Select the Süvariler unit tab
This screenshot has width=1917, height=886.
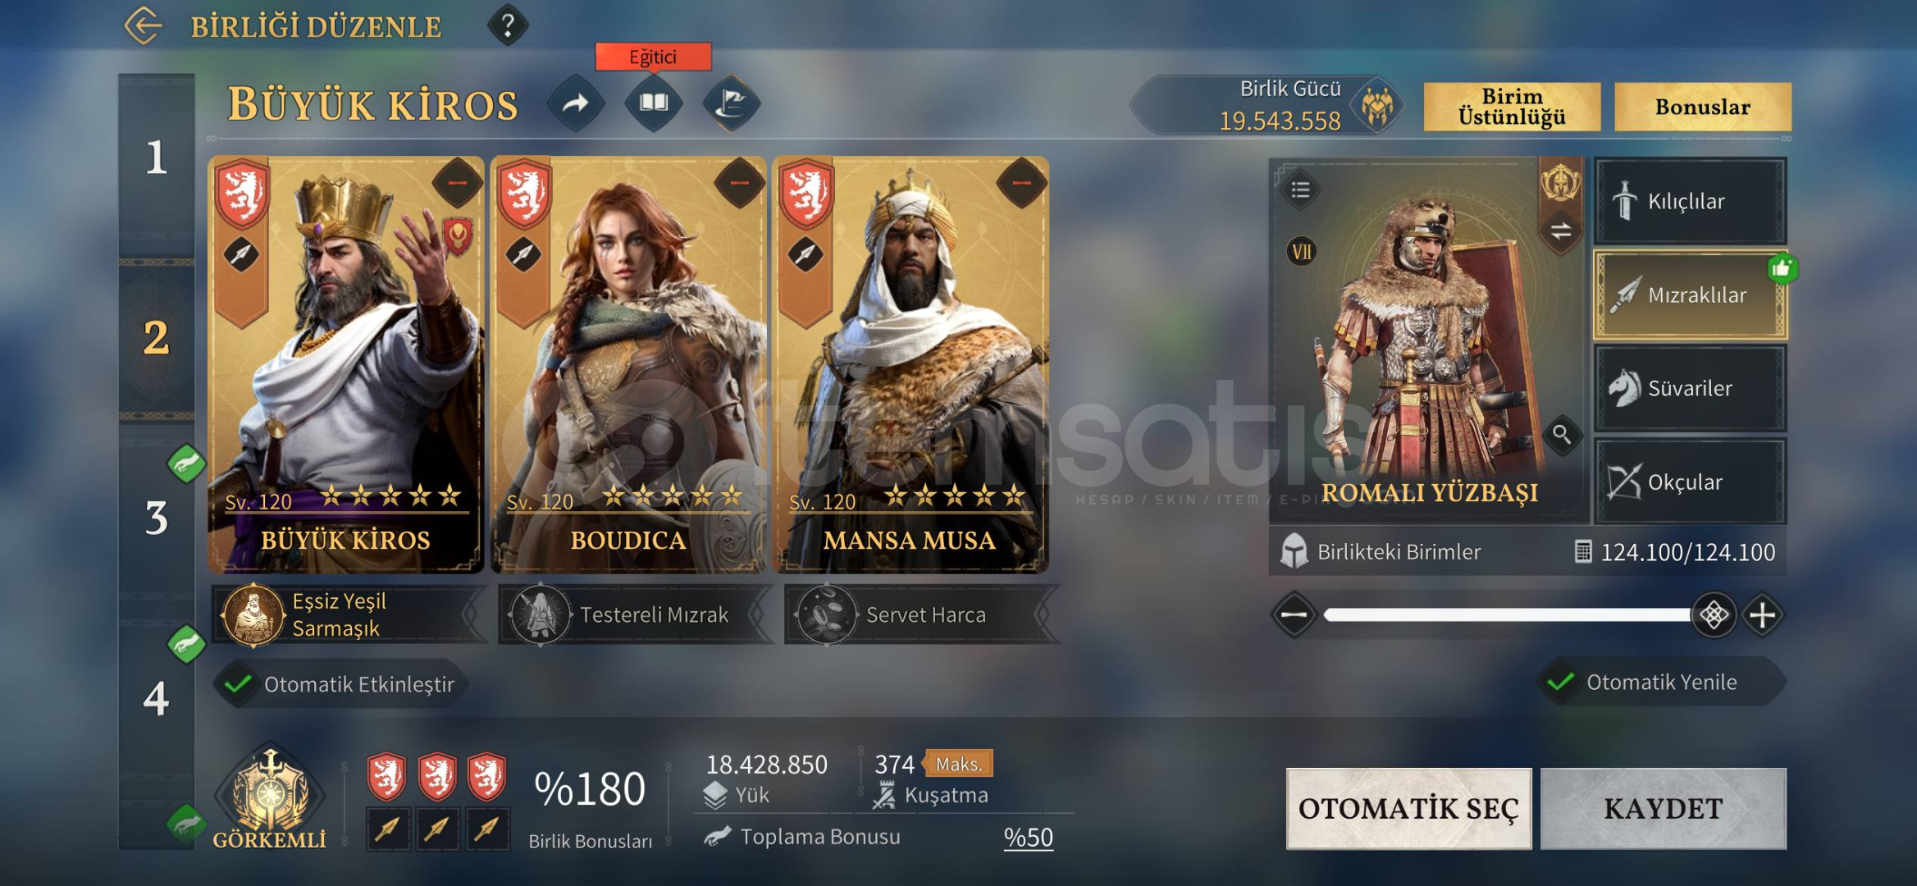(x=1690, y=388)
